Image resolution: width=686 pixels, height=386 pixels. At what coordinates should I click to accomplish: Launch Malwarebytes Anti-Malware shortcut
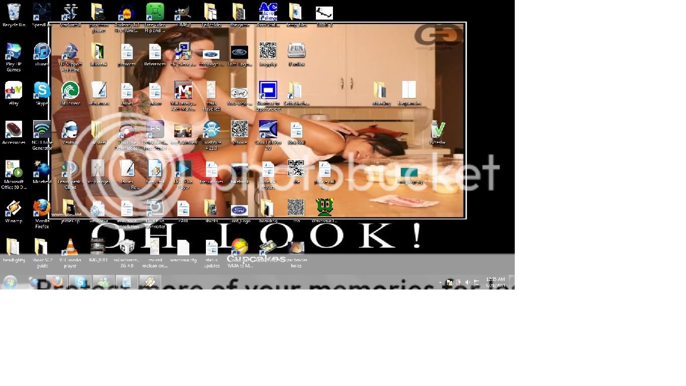coord(183,90)
